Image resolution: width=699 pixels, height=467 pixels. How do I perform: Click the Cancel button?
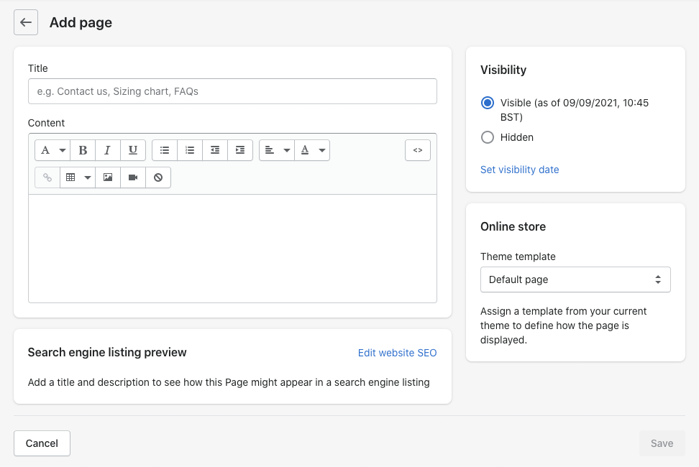(x=42, y=443)
